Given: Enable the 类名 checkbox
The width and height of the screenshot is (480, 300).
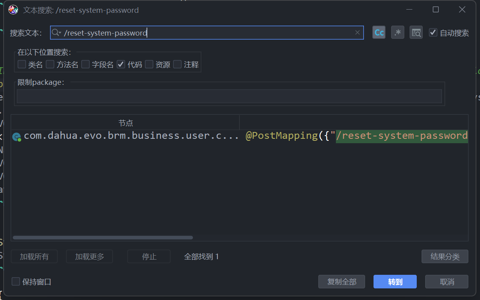Looking at the screenshot, I should pyautogui.click(x=22, y=64).
